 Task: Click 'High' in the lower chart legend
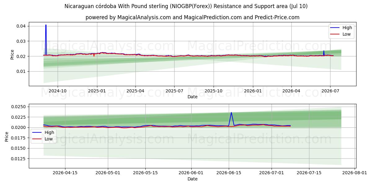pos(49,132)
